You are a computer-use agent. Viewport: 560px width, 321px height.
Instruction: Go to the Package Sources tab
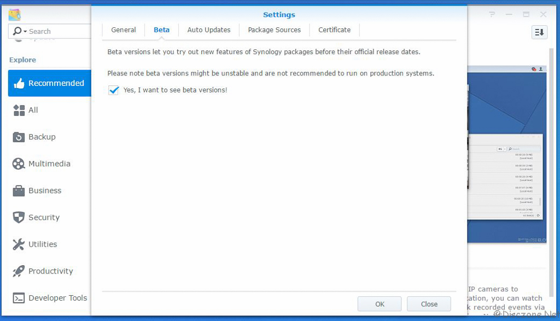tap(275, 30)
